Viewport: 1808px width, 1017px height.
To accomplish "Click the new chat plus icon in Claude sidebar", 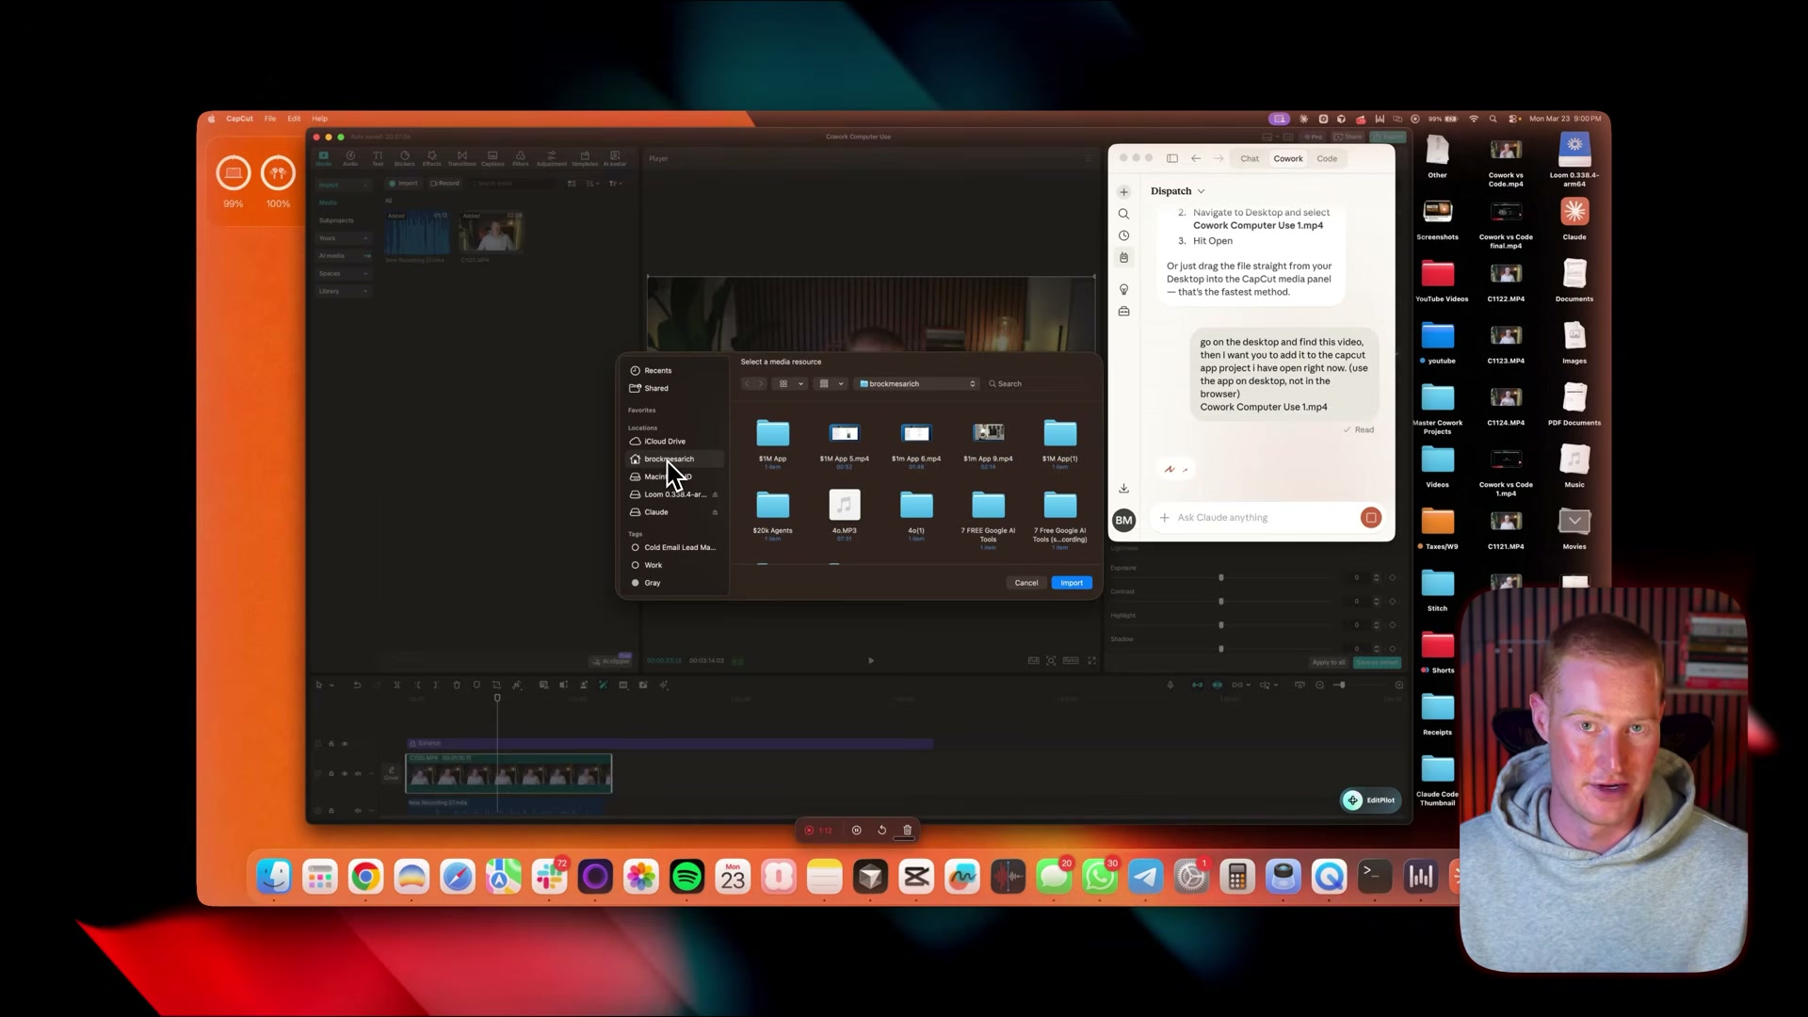I will click(x=1123, y=192).
